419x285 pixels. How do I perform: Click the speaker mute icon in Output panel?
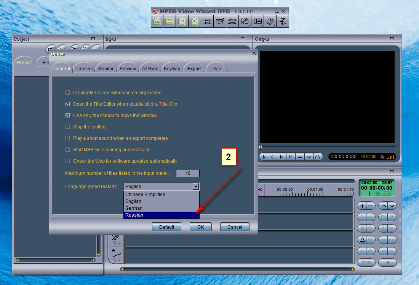382,157
